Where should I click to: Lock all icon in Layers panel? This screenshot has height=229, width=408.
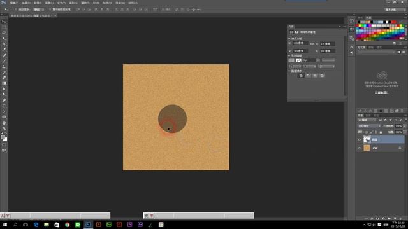pos(381,132)
